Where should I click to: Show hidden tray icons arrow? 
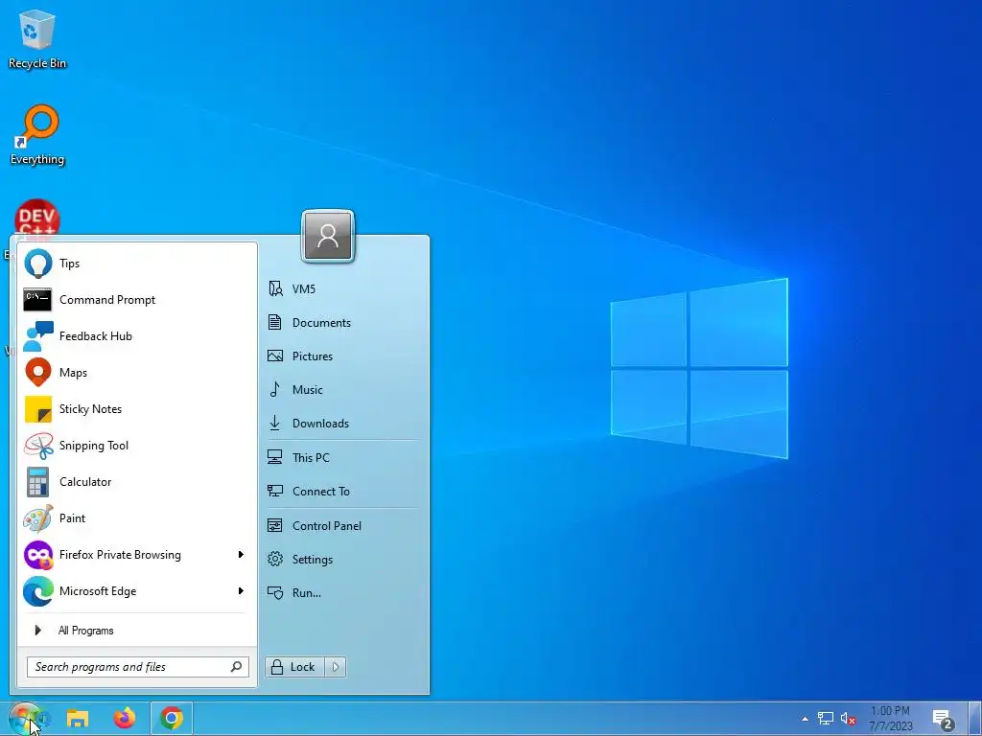pyautogui.click(x=805, y=719)
